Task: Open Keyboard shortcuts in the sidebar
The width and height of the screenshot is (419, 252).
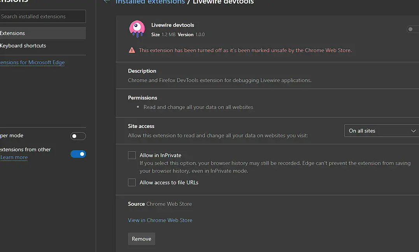Action: 43,46
